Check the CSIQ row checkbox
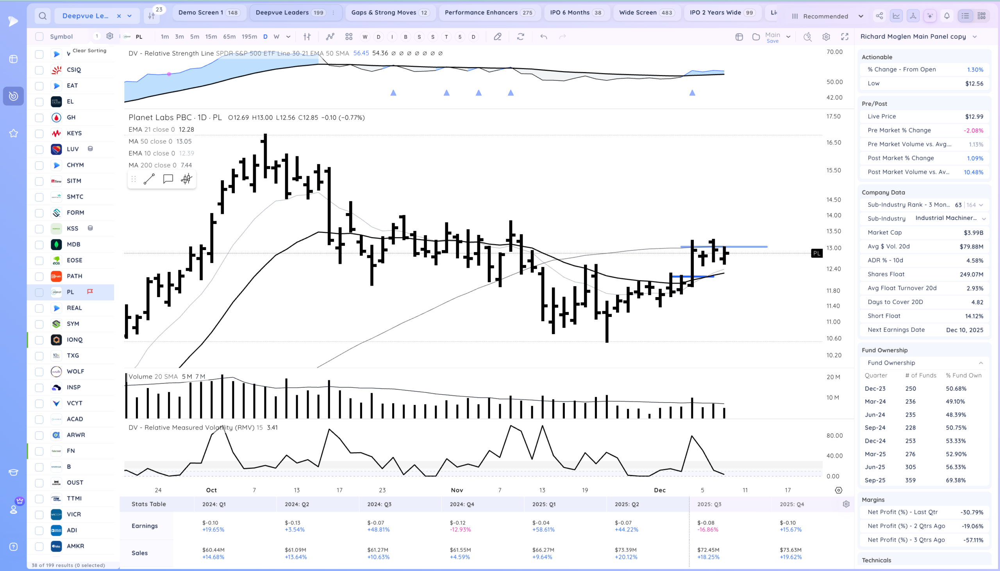The image size is (1000, 571). 39,70
